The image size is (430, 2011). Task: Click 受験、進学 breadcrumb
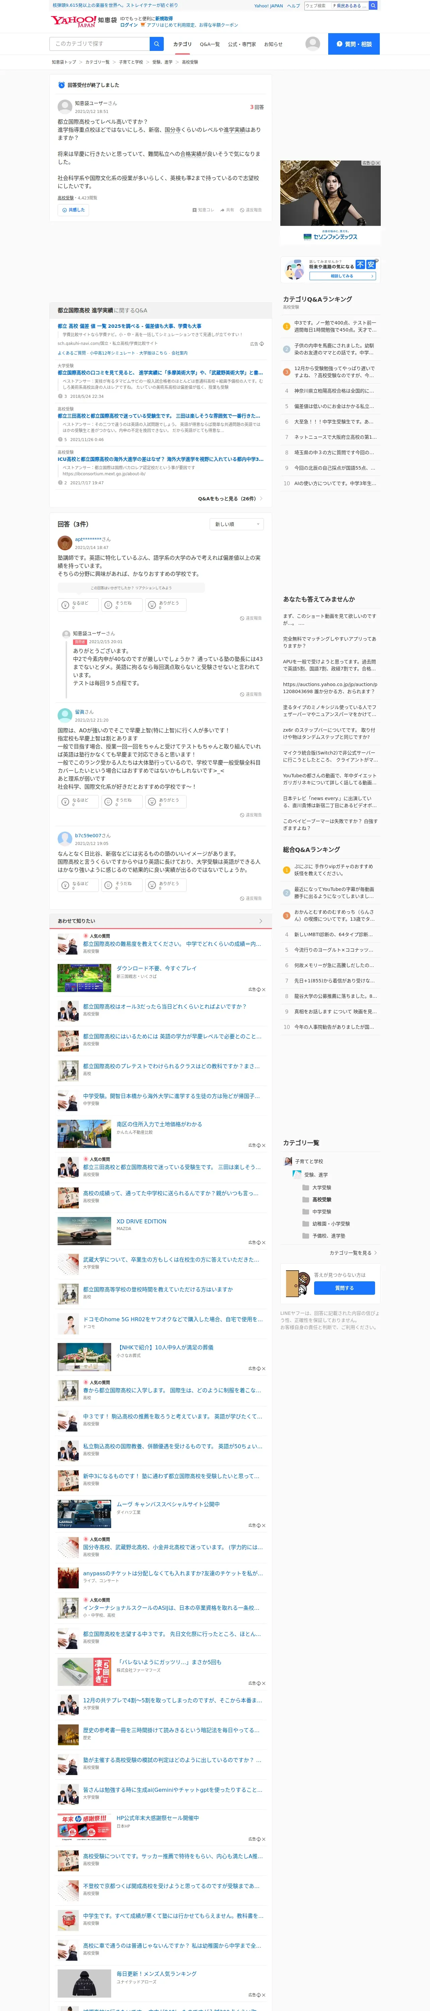click(x=162, y=62)
